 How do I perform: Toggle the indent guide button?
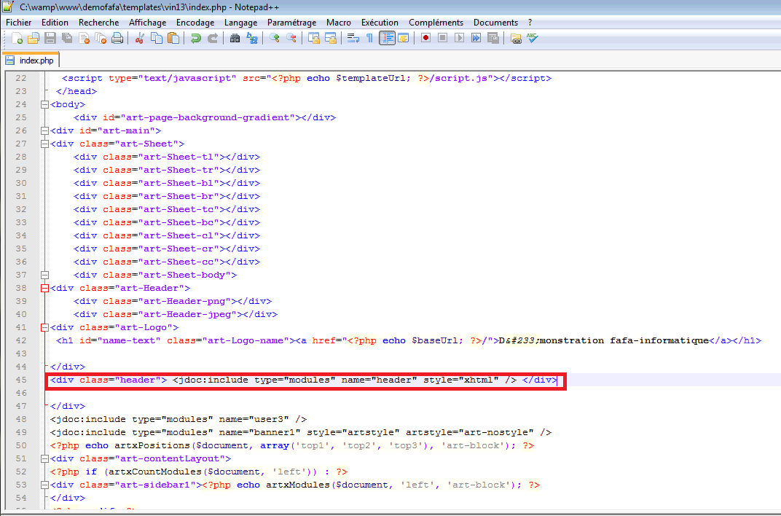coord(387,39)
